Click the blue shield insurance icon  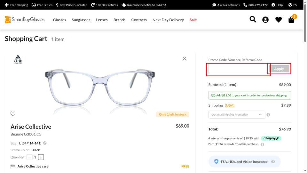coord(216,161)
